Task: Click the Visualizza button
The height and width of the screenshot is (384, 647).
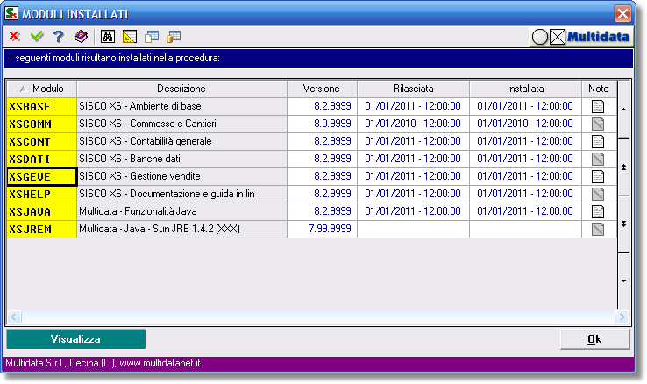Action: [x=76, y=339]
